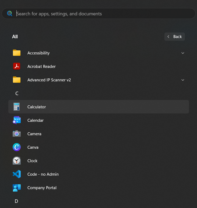
Task: Click the 'Calculator' label
Action: point(37,107)
